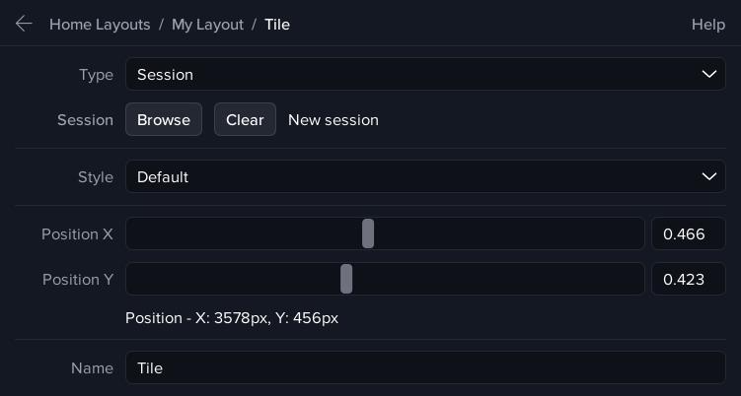Click the Position pixel readout text
This screenshot has height=396, width=741.
[232, 319]
